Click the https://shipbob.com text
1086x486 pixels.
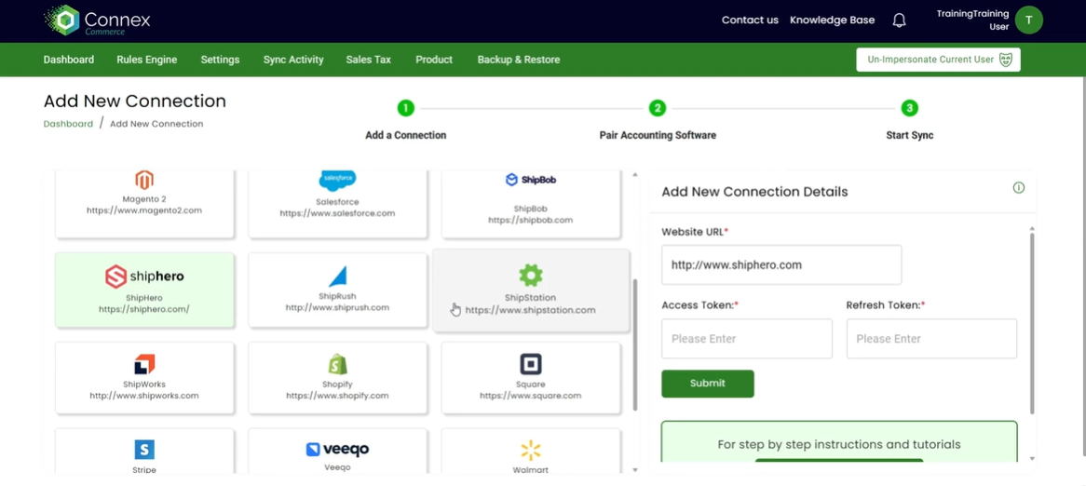531,220
